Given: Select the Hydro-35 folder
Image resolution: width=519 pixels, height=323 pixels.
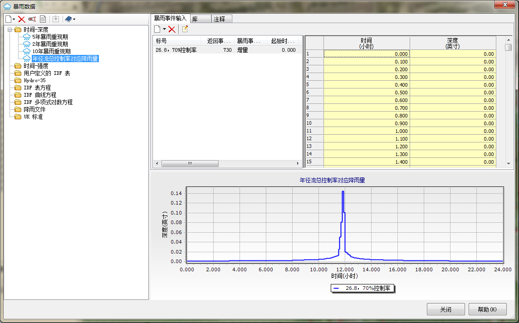Looking at the screenshot, I should click(34, 80).
